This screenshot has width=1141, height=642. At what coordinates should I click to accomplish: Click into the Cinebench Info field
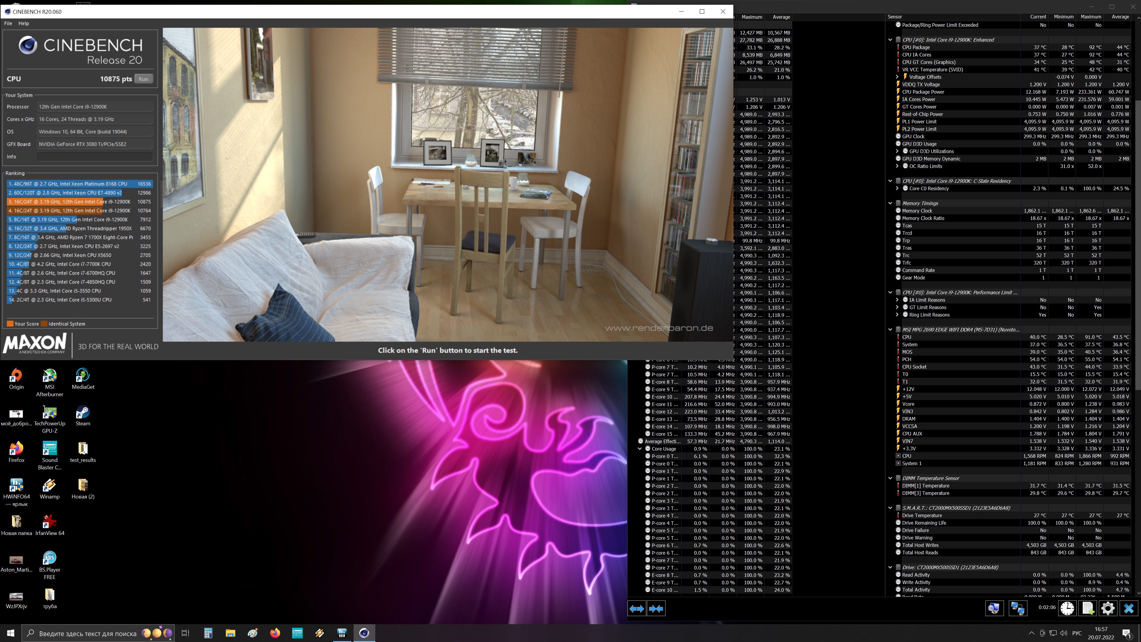(94, 157)
